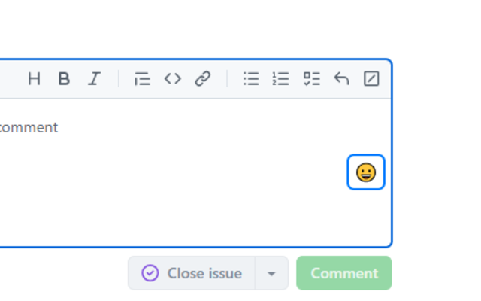Insert a bulleted list with the list icon
The image size is (481, 301).
coord(251,78)
